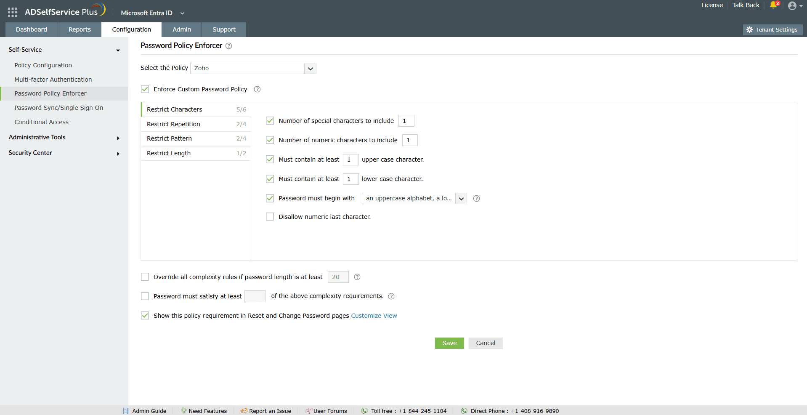The height and width of the screenshot is (415, 807).
Task: Open the License link
Action: pyautogui.click(x=712, y=5)
